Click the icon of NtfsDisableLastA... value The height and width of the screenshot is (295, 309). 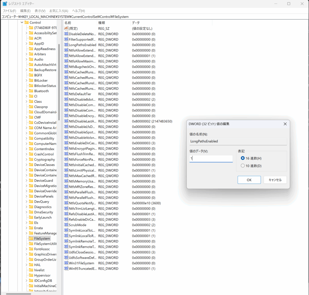pos(66,121)
